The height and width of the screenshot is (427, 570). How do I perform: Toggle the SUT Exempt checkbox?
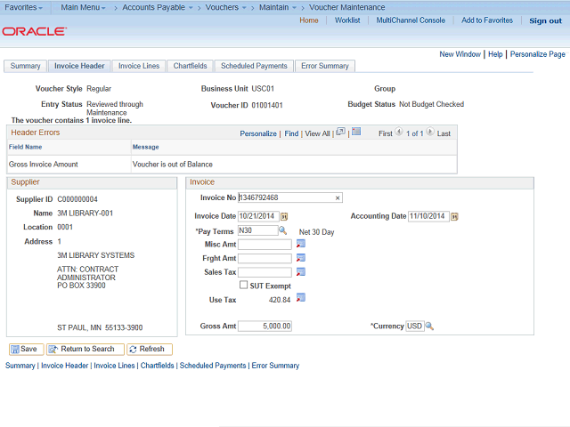coord(243,285)
